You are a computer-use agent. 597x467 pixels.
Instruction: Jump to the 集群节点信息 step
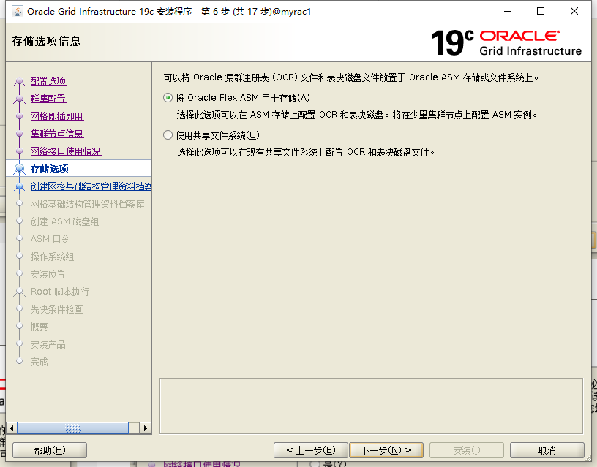coord(57,134)
